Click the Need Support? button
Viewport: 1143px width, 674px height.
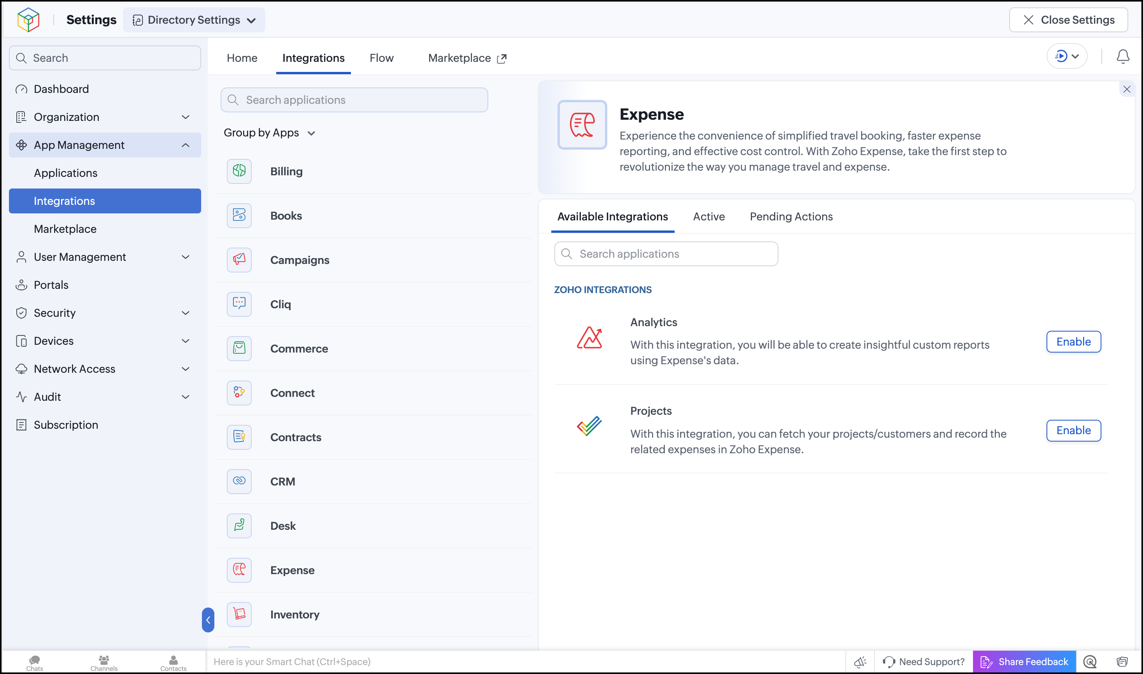pos(924,662)
